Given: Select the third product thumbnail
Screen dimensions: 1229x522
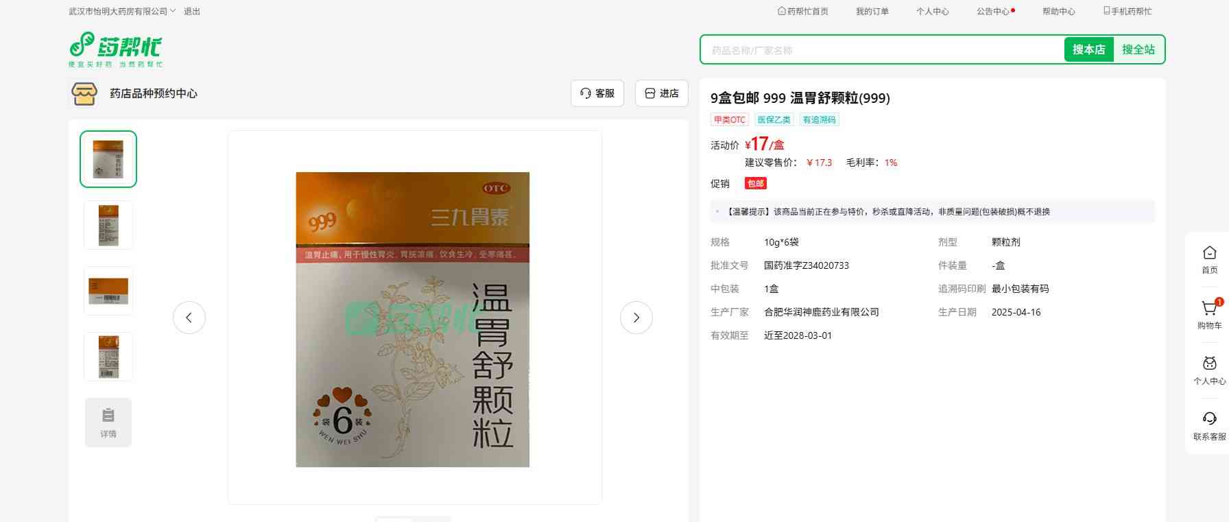Looking at the screenshot, I should (108, 291).
